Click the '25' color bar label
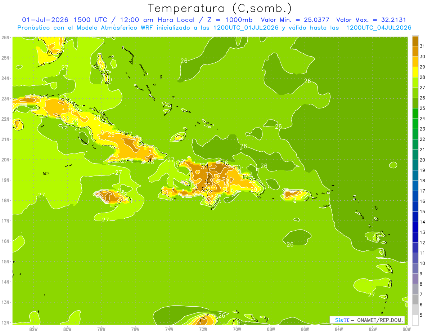This screenshot has width=432, height=334. click(x=422, y=108)
